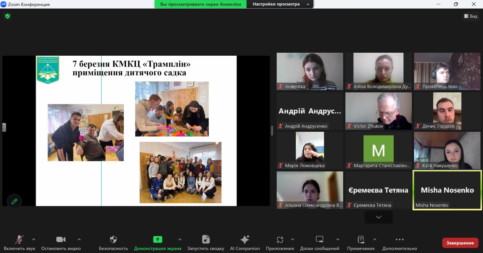Expand video options arrow beside camera

click(79, 239)
